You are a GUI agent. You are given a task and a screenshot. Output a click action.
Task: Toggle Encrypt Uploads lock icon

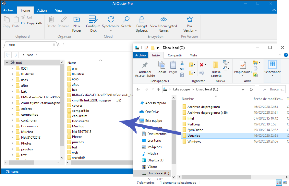point(142,19)
